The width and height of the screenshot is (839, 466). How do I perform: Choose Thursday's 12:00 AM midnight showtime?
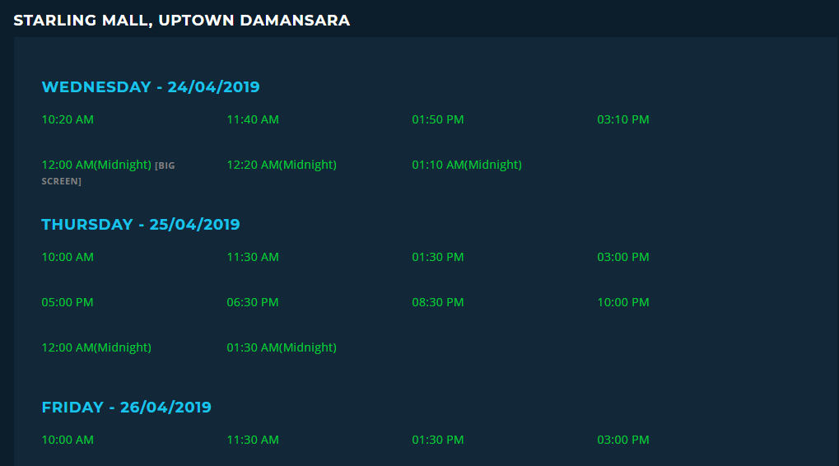click(96, 347)
